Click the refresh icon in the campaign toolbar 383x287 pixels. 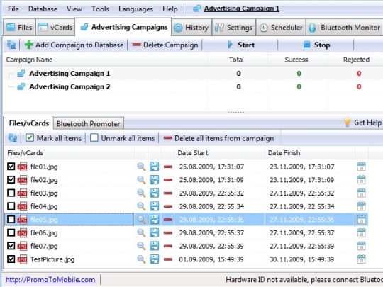pos(11,45)
